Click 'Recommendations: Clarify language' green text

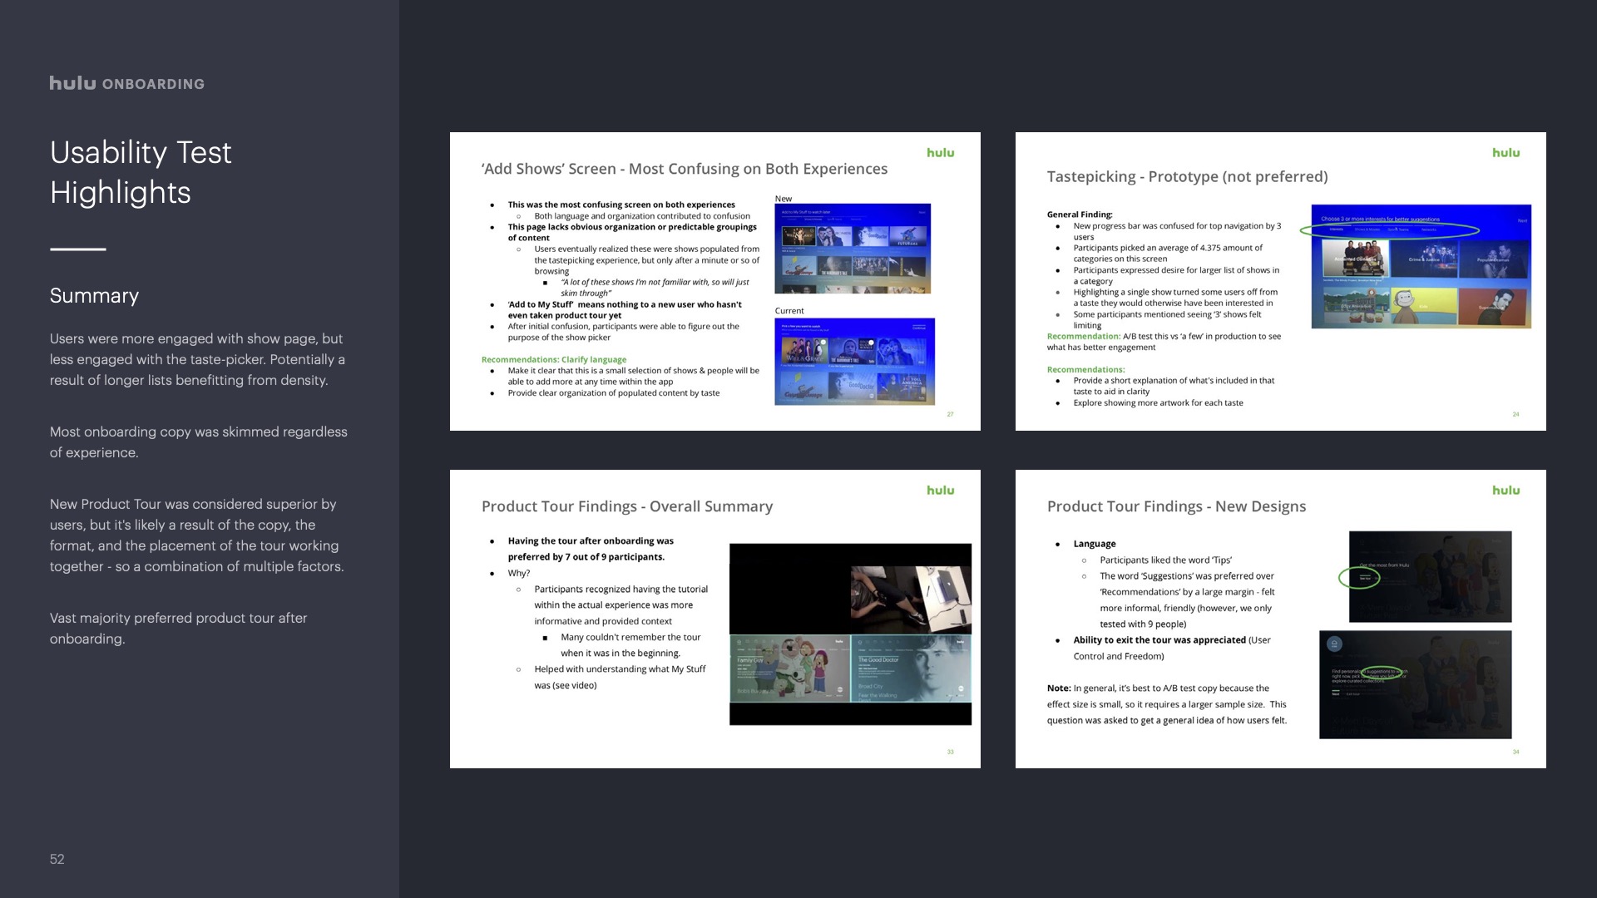click(x=554, y=360)
